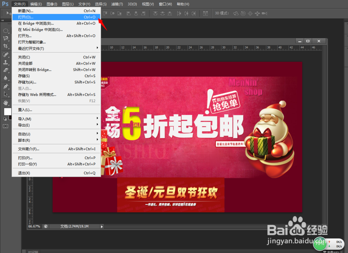Viewport: 348px width, 253px height.
Task: Reset default foreground and background colors
Action: point(5,119)
